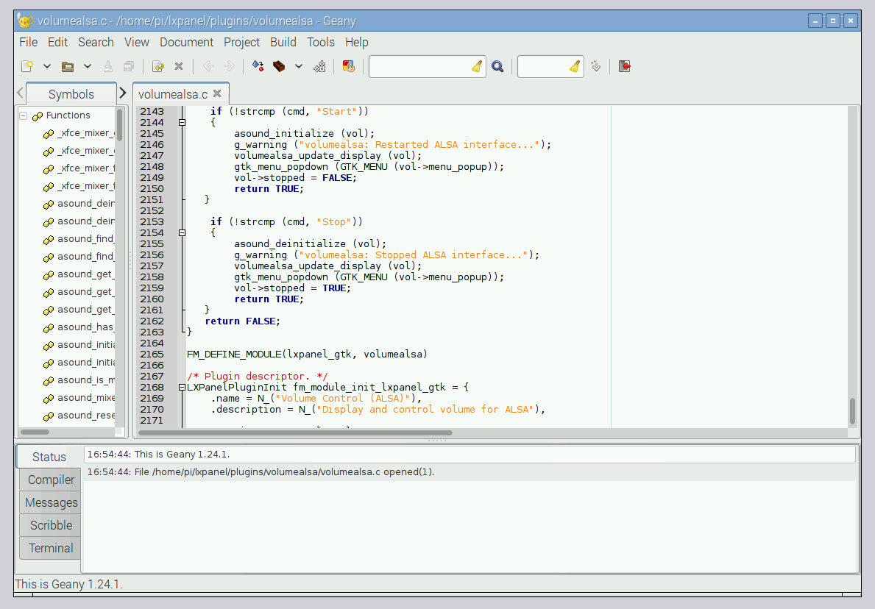Switch to the Terminal tab
The height and width of the screenshot is (609, 875).
click(x=50, y=548)
